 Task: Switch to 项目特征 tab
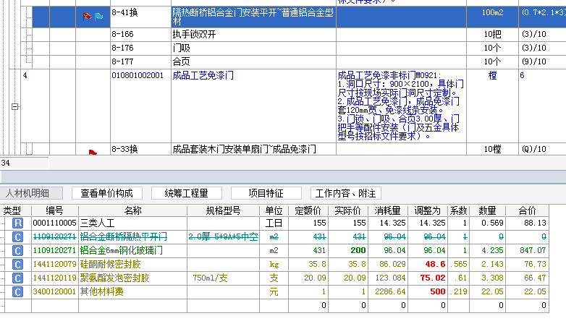pos(266,193)
